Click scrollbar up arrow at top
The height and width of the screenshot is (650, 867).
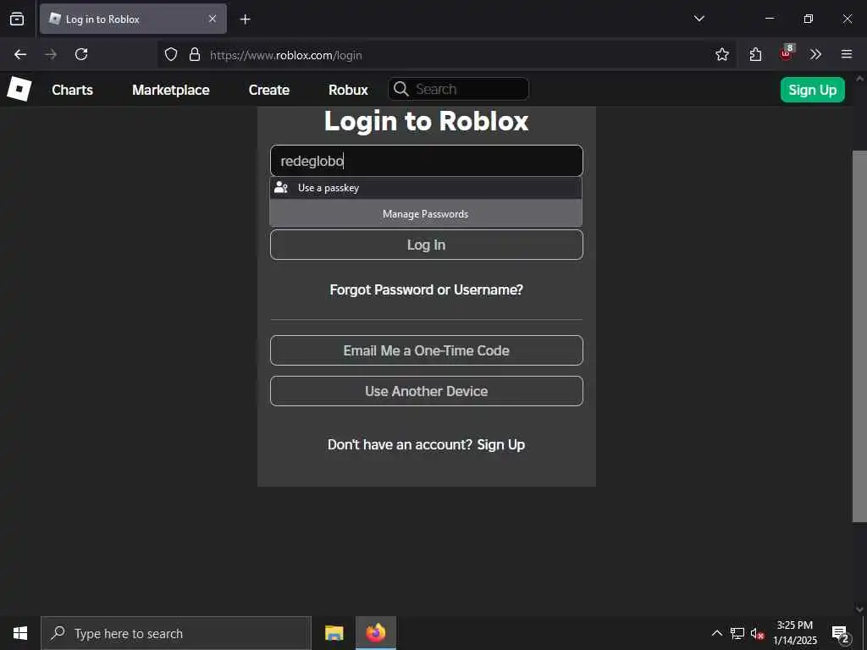tap(859, 79)
